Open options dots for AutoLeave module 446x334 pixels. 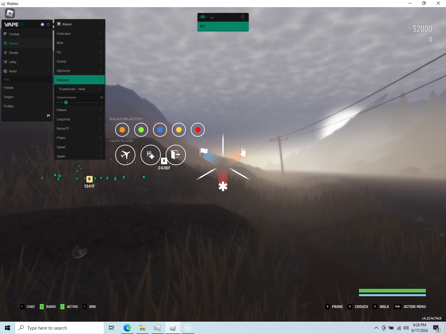(101, 33)
